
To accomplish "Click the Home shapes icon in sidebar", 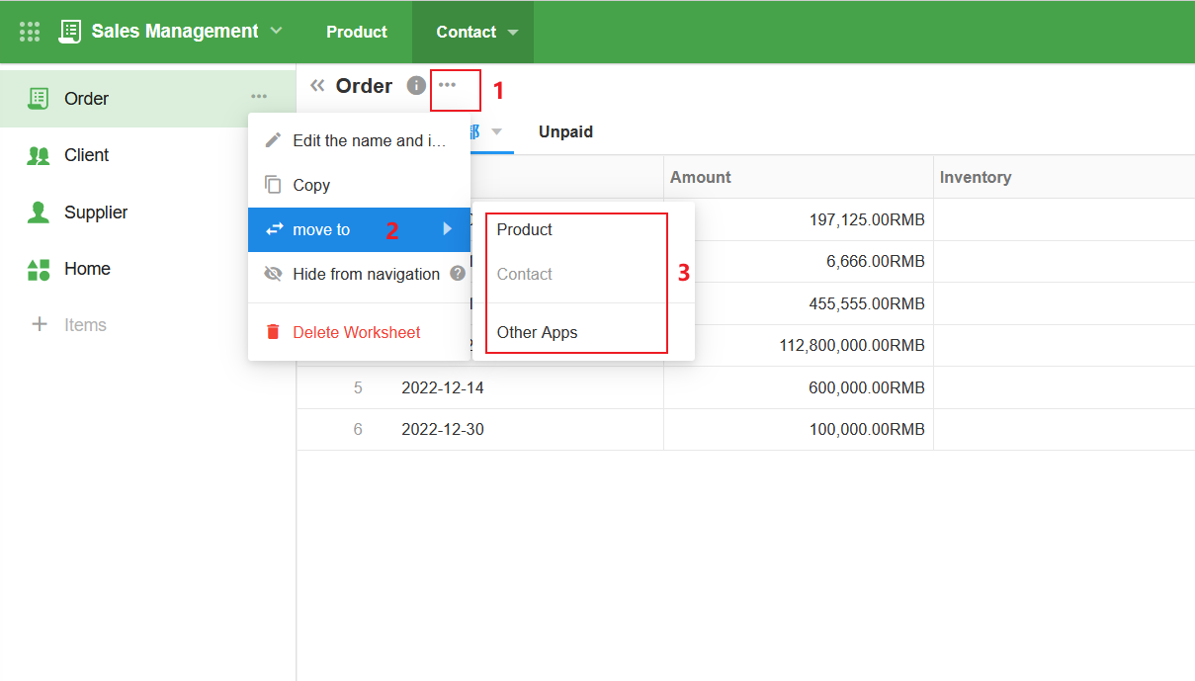I will click(x=39, y=269).
